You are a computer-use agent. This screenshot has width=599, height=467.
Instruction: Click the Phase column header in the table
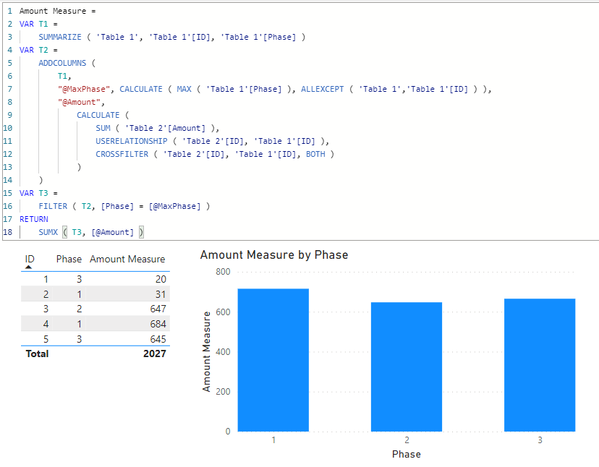point(69,259)
